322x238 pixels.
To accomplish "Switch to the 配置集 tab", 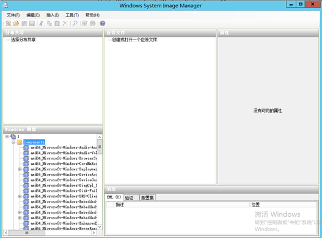I will click(147, 198).
